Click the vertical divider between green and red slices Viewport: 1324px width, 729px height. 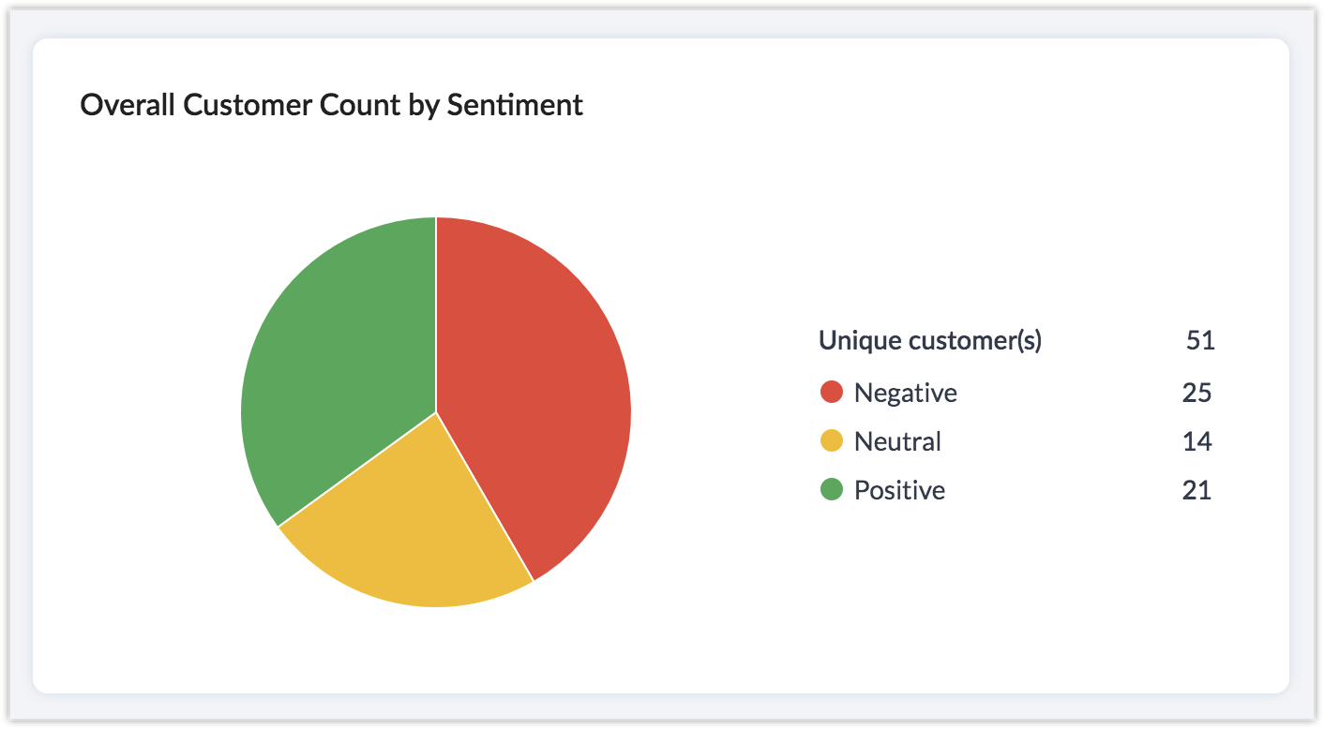[436, 314]
